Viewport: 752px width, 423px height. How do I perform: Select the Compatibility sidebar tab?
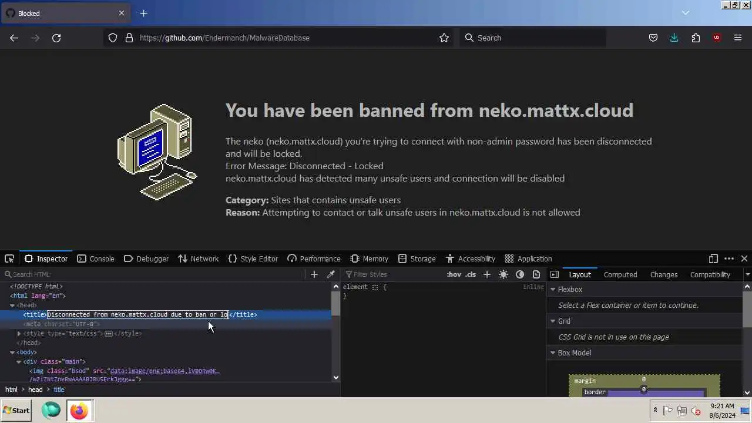(x=710, y=274)
